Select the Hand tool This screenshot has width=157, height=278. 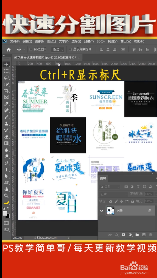(x=6, y=189)
